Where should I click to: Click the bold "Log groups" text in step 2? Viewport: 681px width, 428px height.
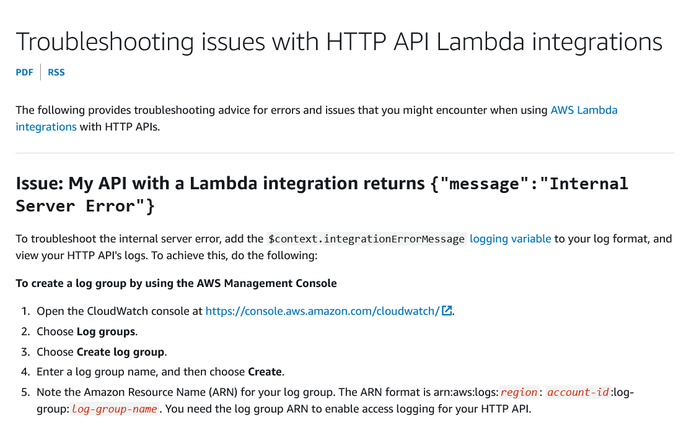(105, 332)
